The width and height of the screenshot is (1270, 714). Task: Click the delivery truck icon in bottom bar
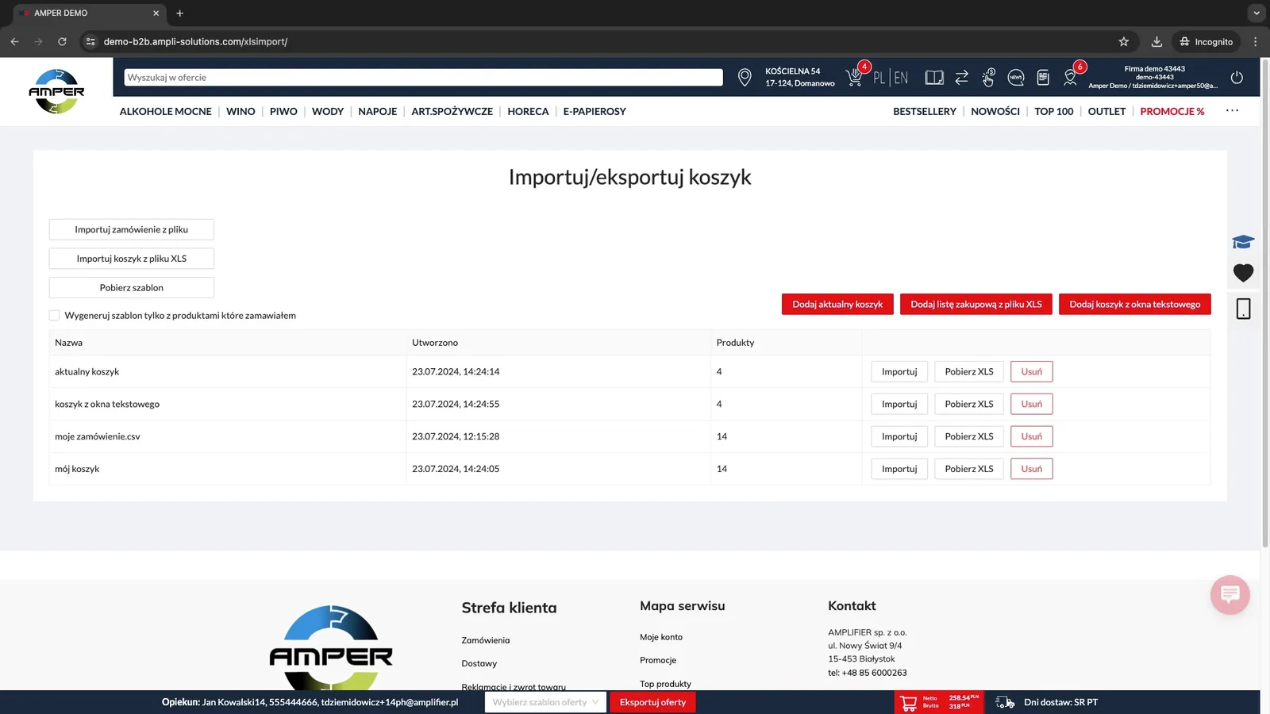[1005, 702]
